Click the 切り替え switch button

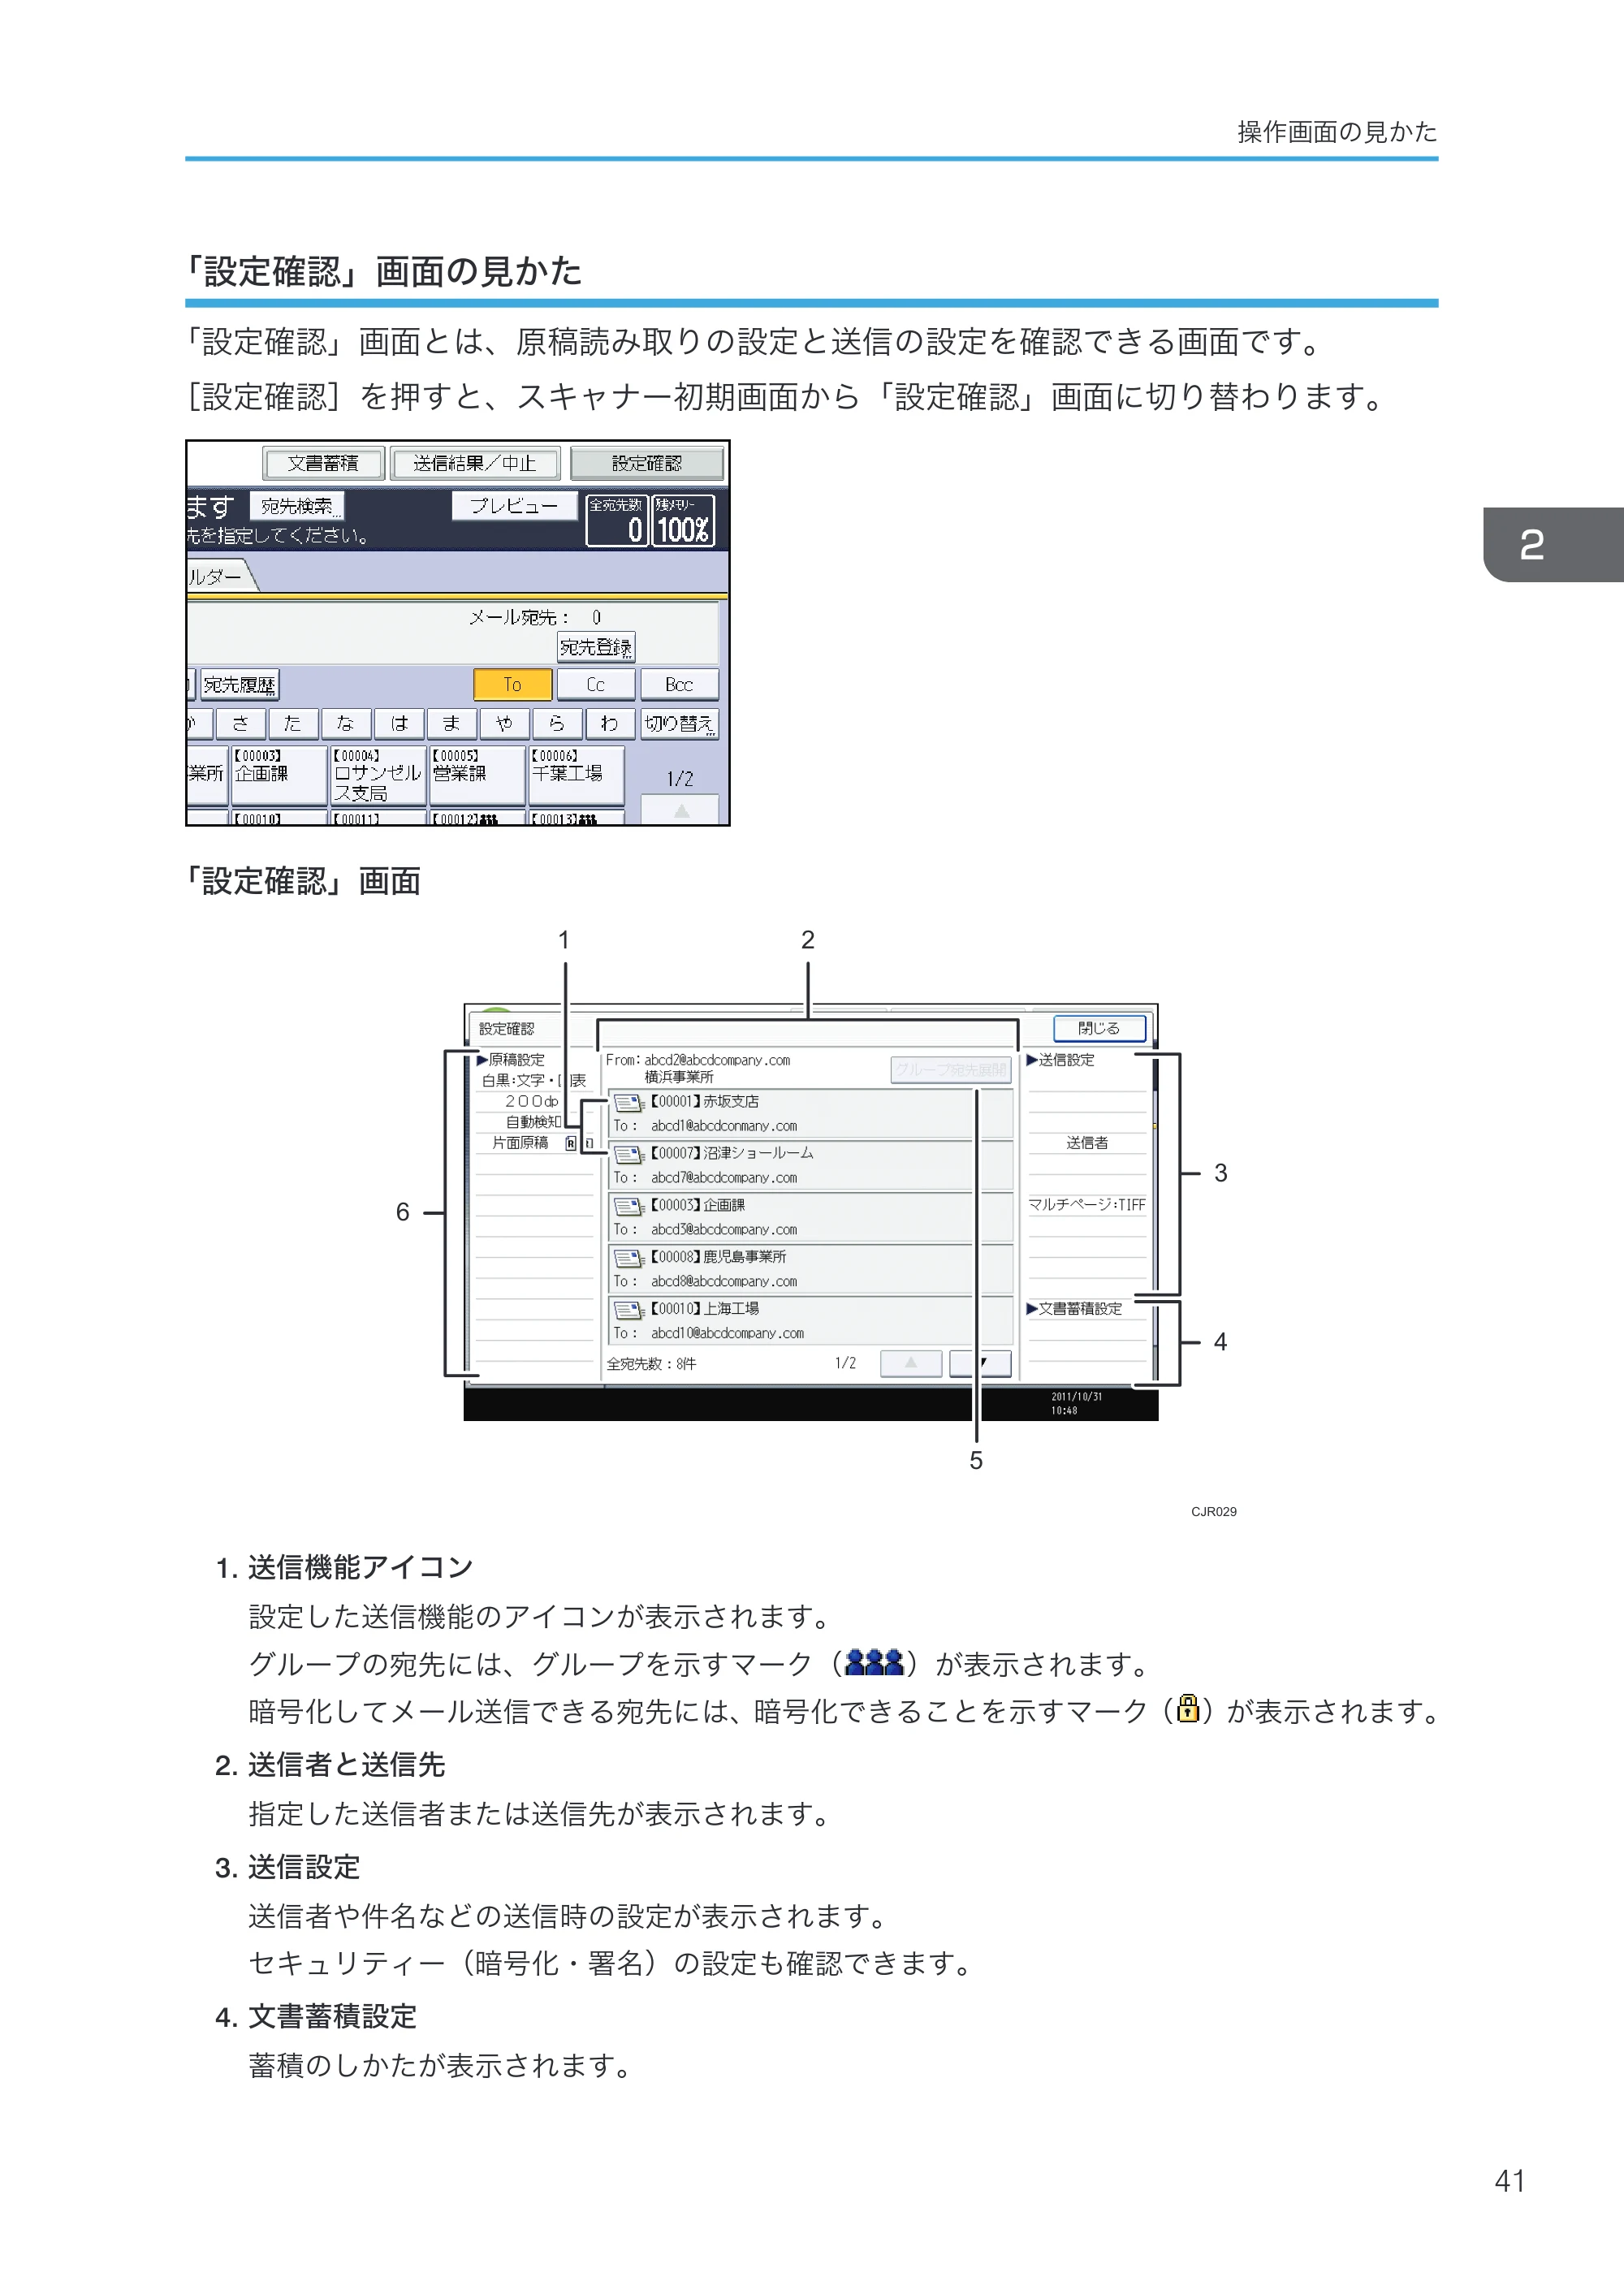pyautogui.click(x=679, y=723)
